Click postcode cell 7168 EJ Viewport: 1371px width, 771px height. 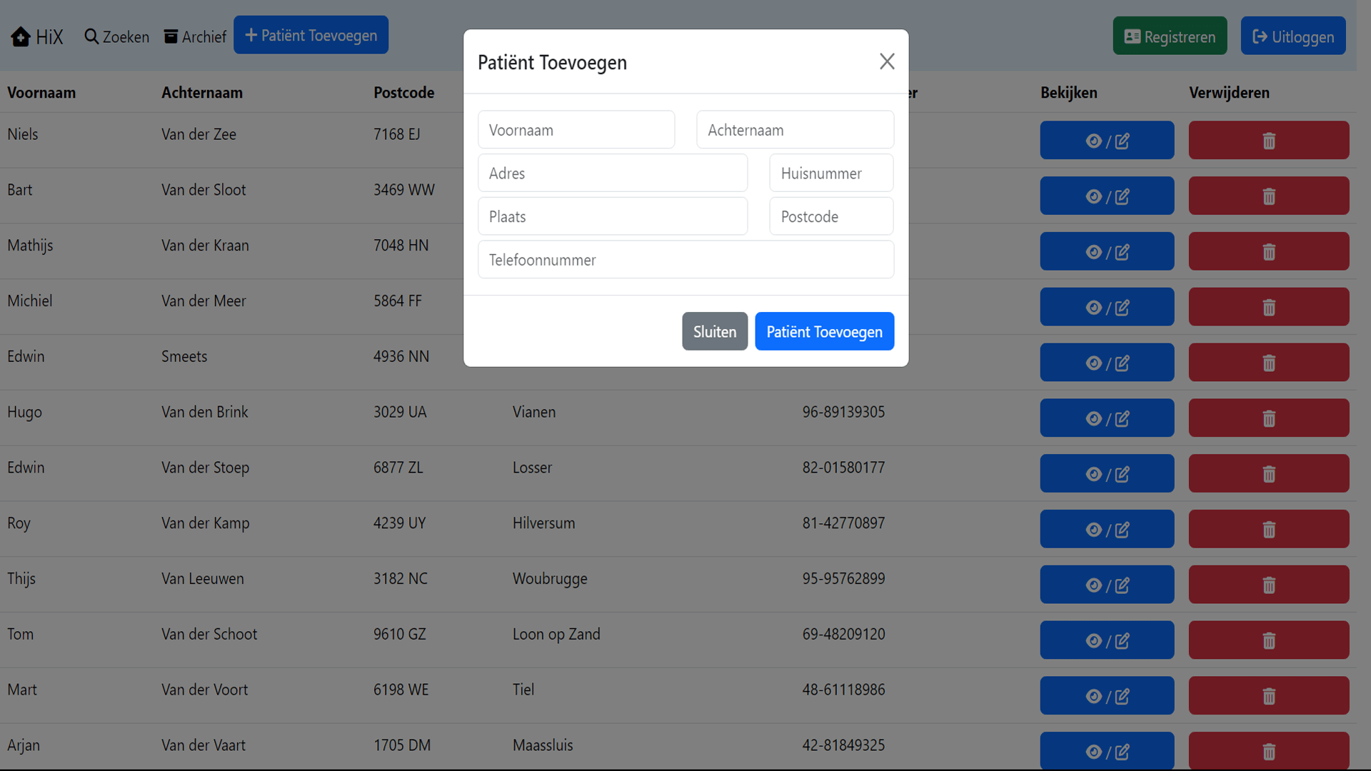[397, 134]
